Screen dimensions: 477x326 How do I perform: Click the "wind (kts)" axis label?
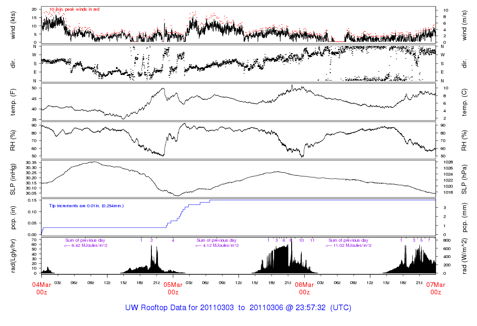(x=13, y=25)
